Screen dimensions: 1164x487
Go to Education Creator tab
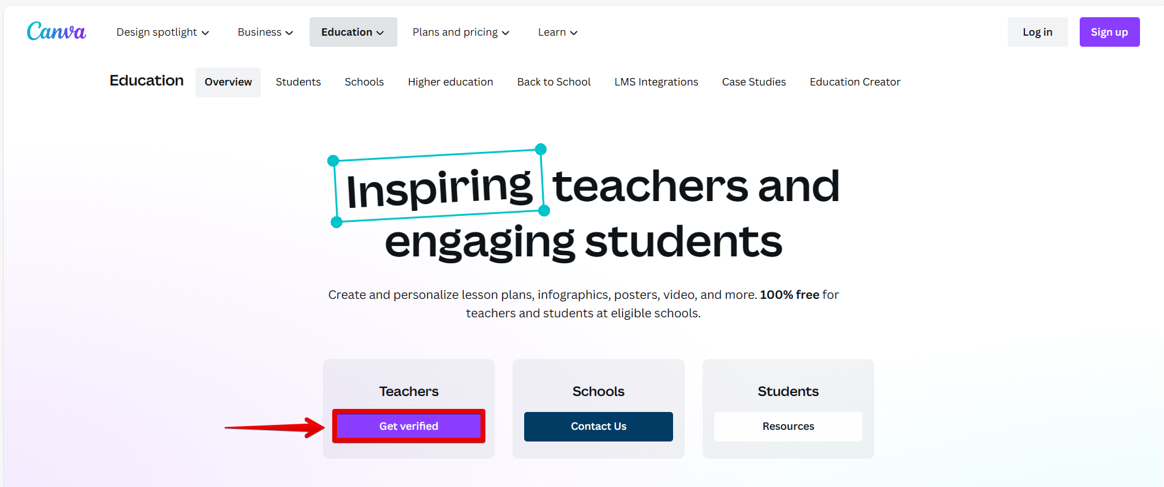tap(855, 82)
